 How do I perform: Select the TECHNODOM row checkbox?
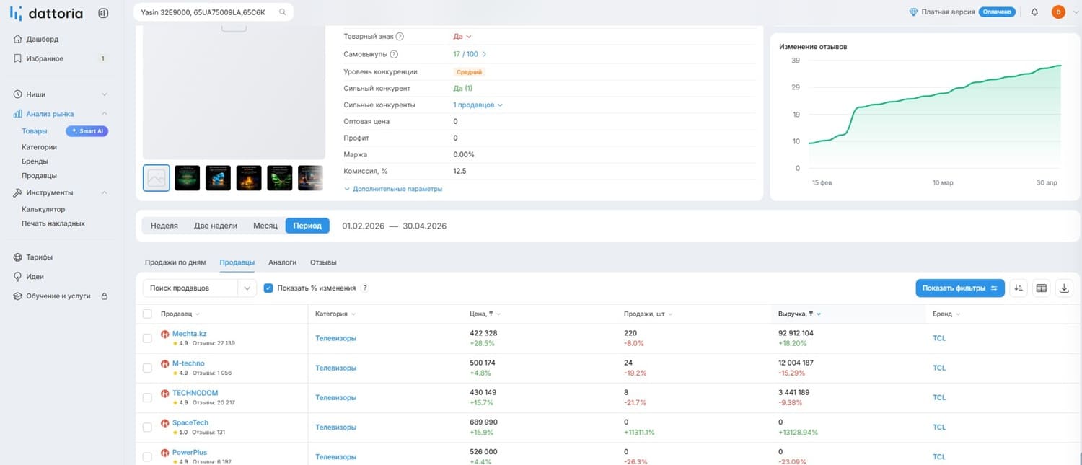148,397
